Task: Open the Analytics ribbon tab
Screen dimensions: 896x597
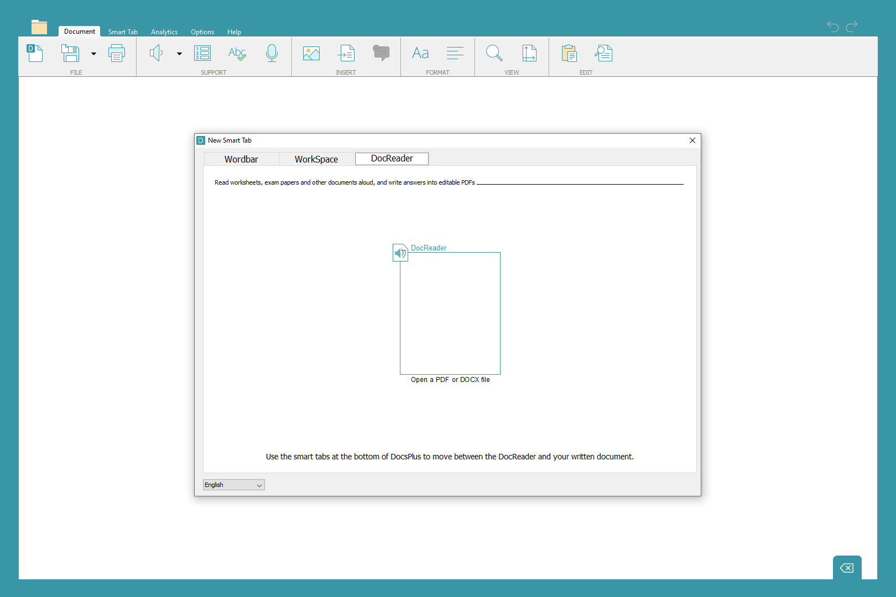Action: click(x=164, y=32)
